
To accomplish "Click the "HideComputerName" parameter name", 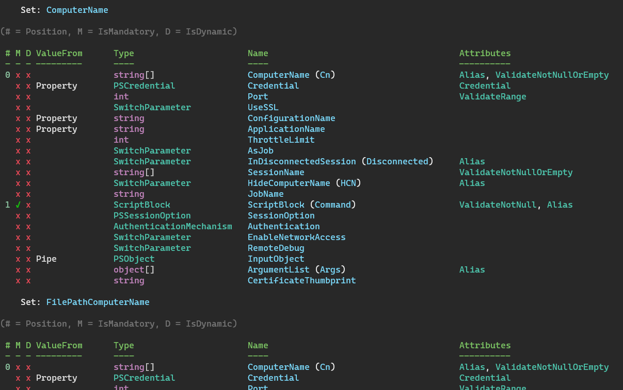I will click(x=289, y=183).
